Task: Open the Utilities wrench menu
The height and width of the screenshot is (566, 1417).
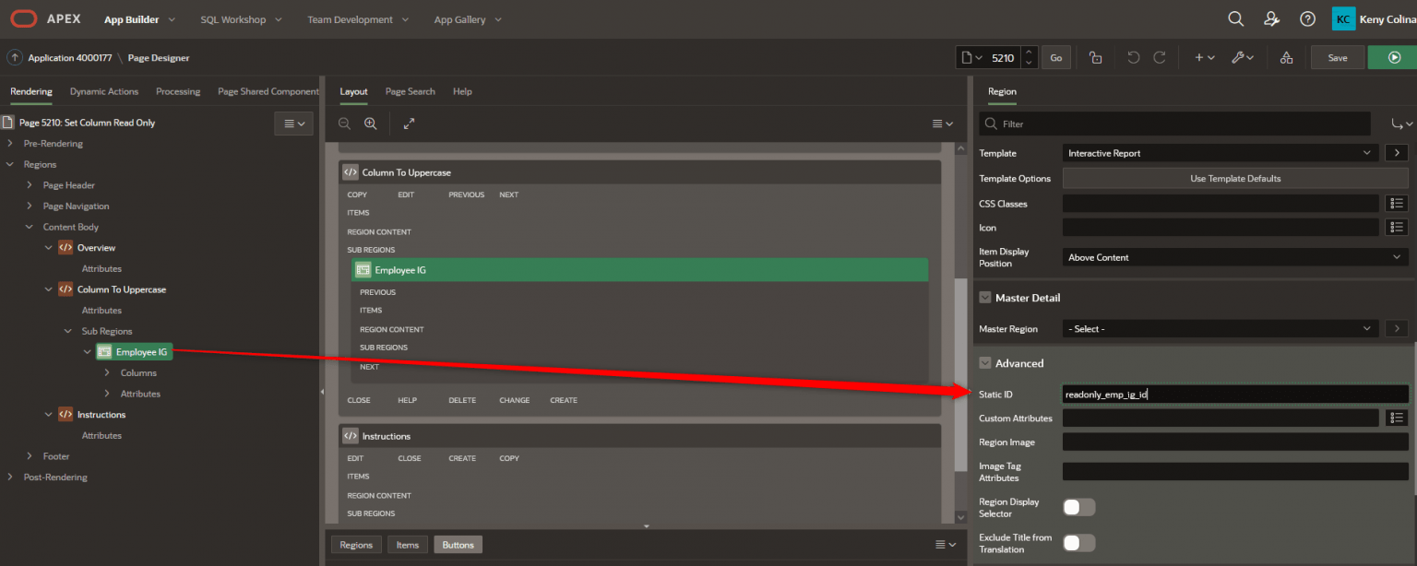Action: 1243,57
